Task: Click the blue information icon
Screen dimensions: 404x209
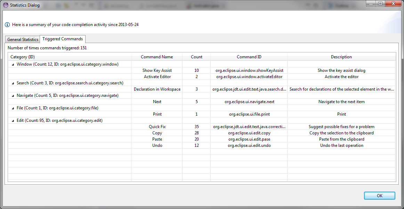Action: pos(7,25)
